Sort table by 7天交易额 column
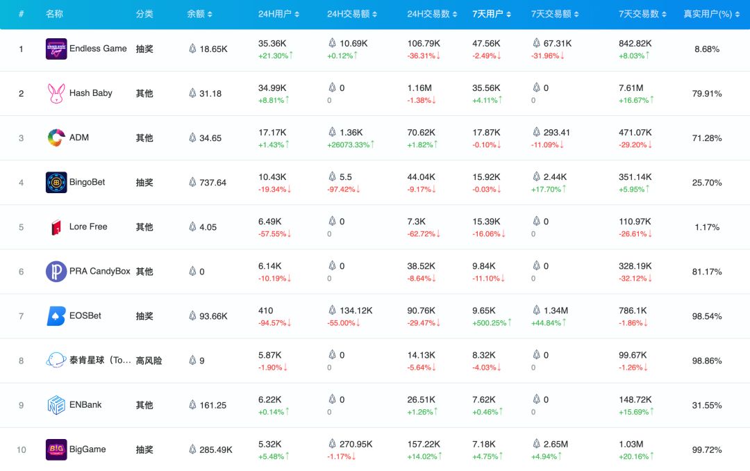 tap(555, 14)
